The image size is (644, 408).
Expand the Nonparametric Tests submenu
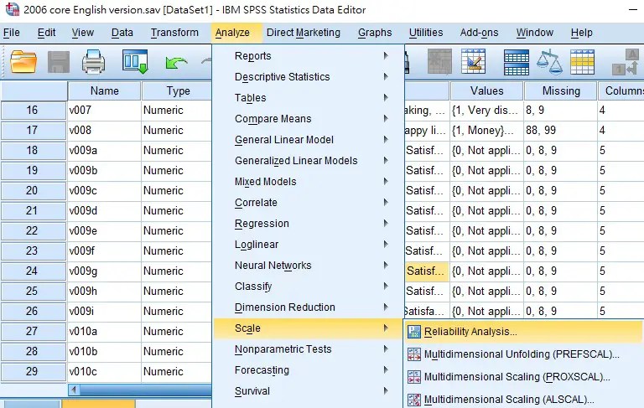(308, 349)
